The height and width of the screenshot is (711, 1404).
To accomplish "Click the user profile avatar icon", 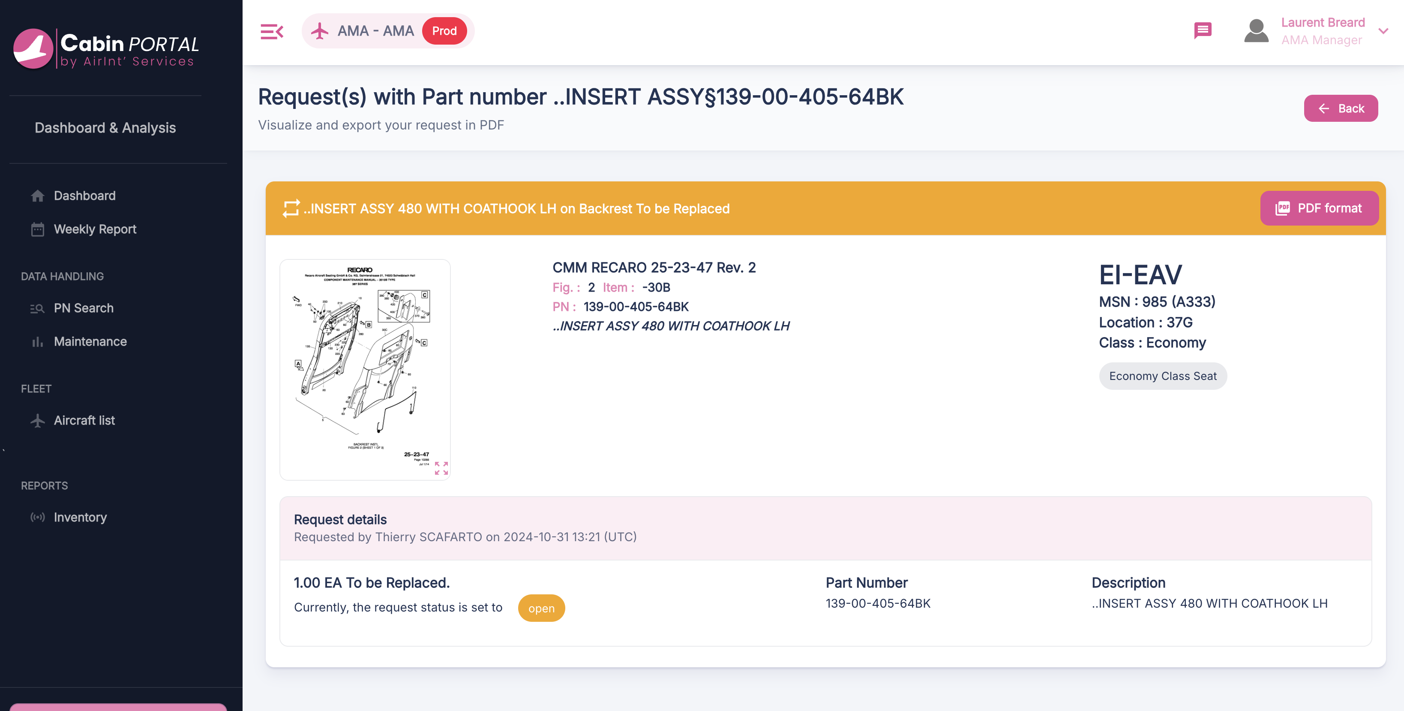I will [x=1256, y=31].
